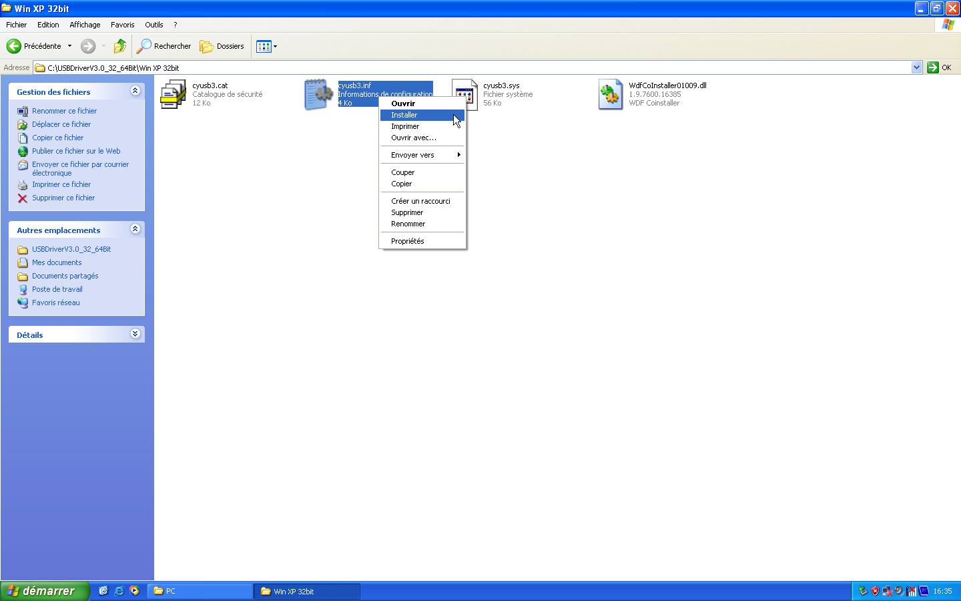Open the Envoyer vers submenu

(412, 155)
